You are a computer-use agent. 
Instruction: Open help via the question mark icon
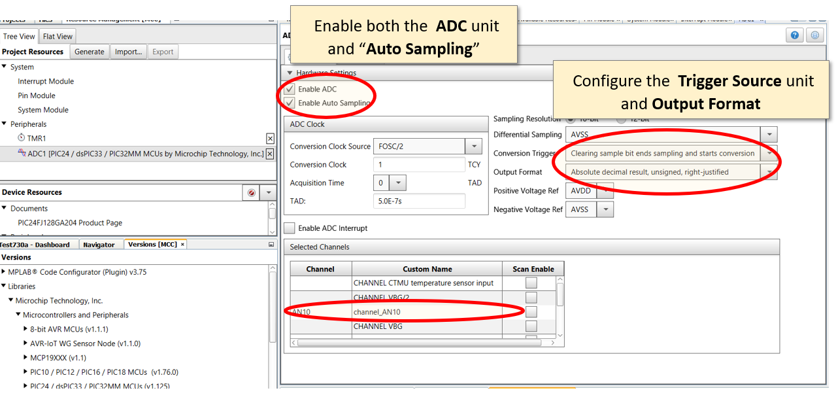click(794, 35)
